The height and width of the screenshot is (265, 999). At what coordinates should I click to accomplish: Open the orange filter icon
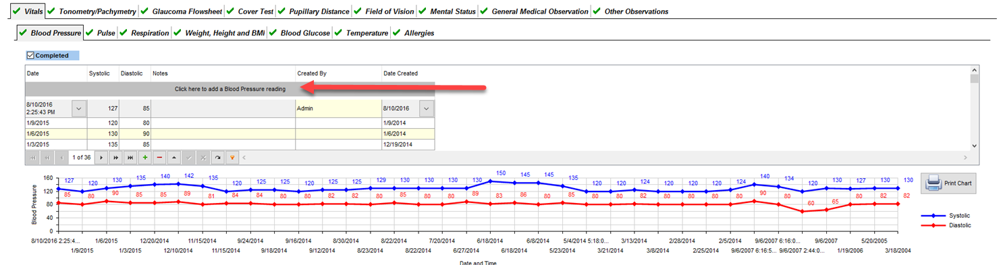[x=233, y=158]
